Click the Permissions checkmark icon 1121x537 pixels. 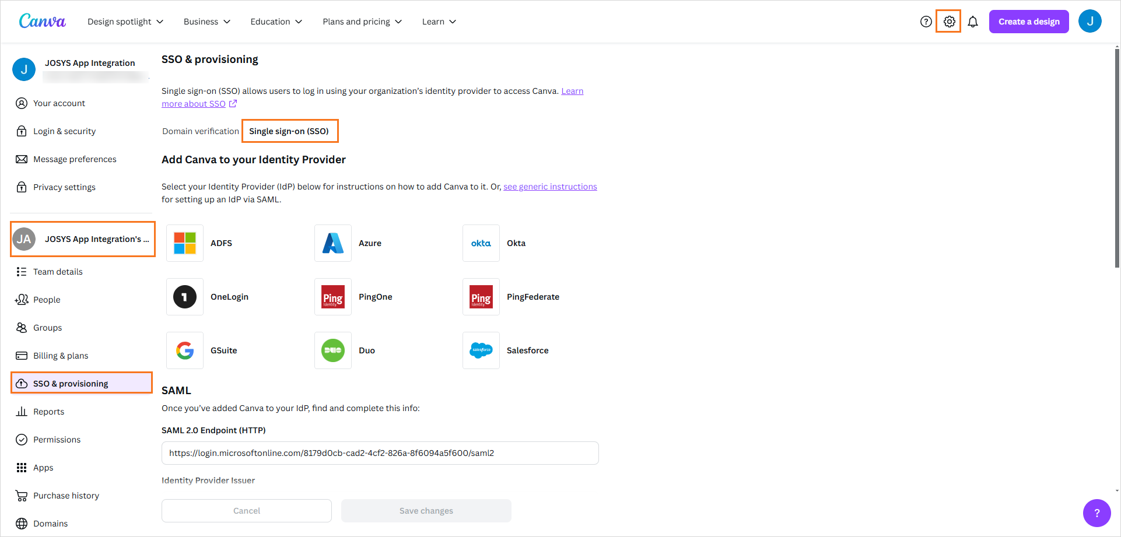point(22,440)
